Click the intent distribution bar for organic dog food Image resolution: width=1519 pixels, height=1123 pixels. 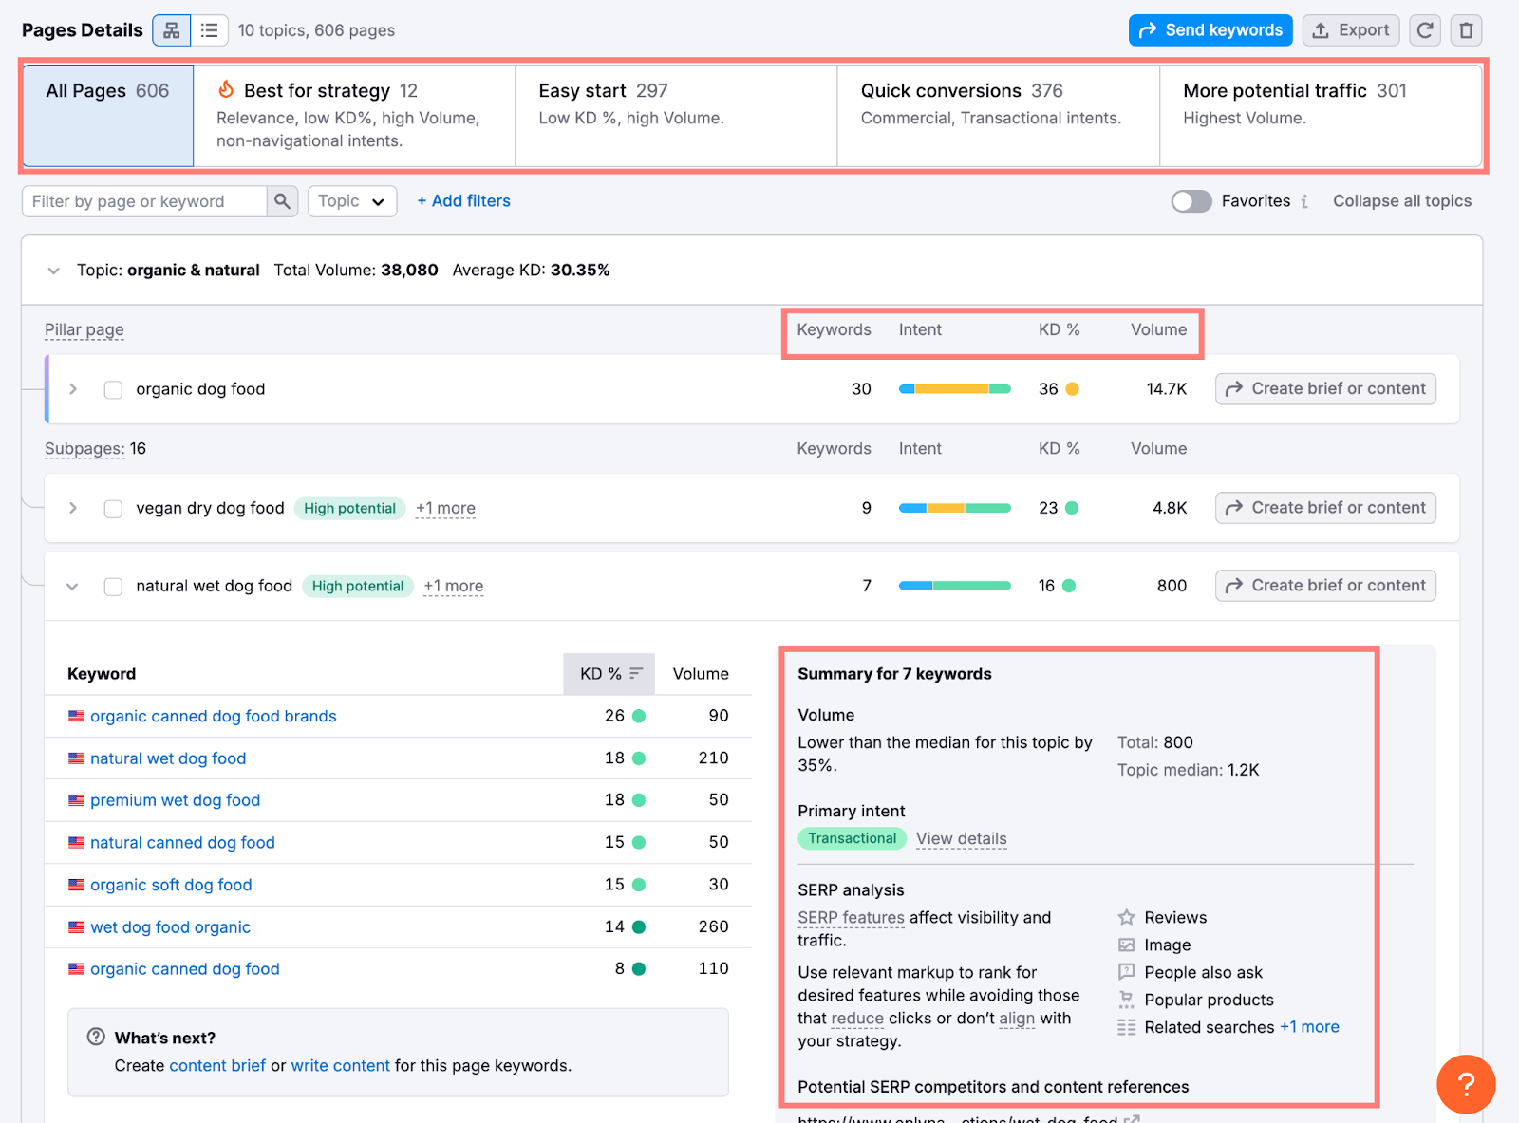point(954,389)
